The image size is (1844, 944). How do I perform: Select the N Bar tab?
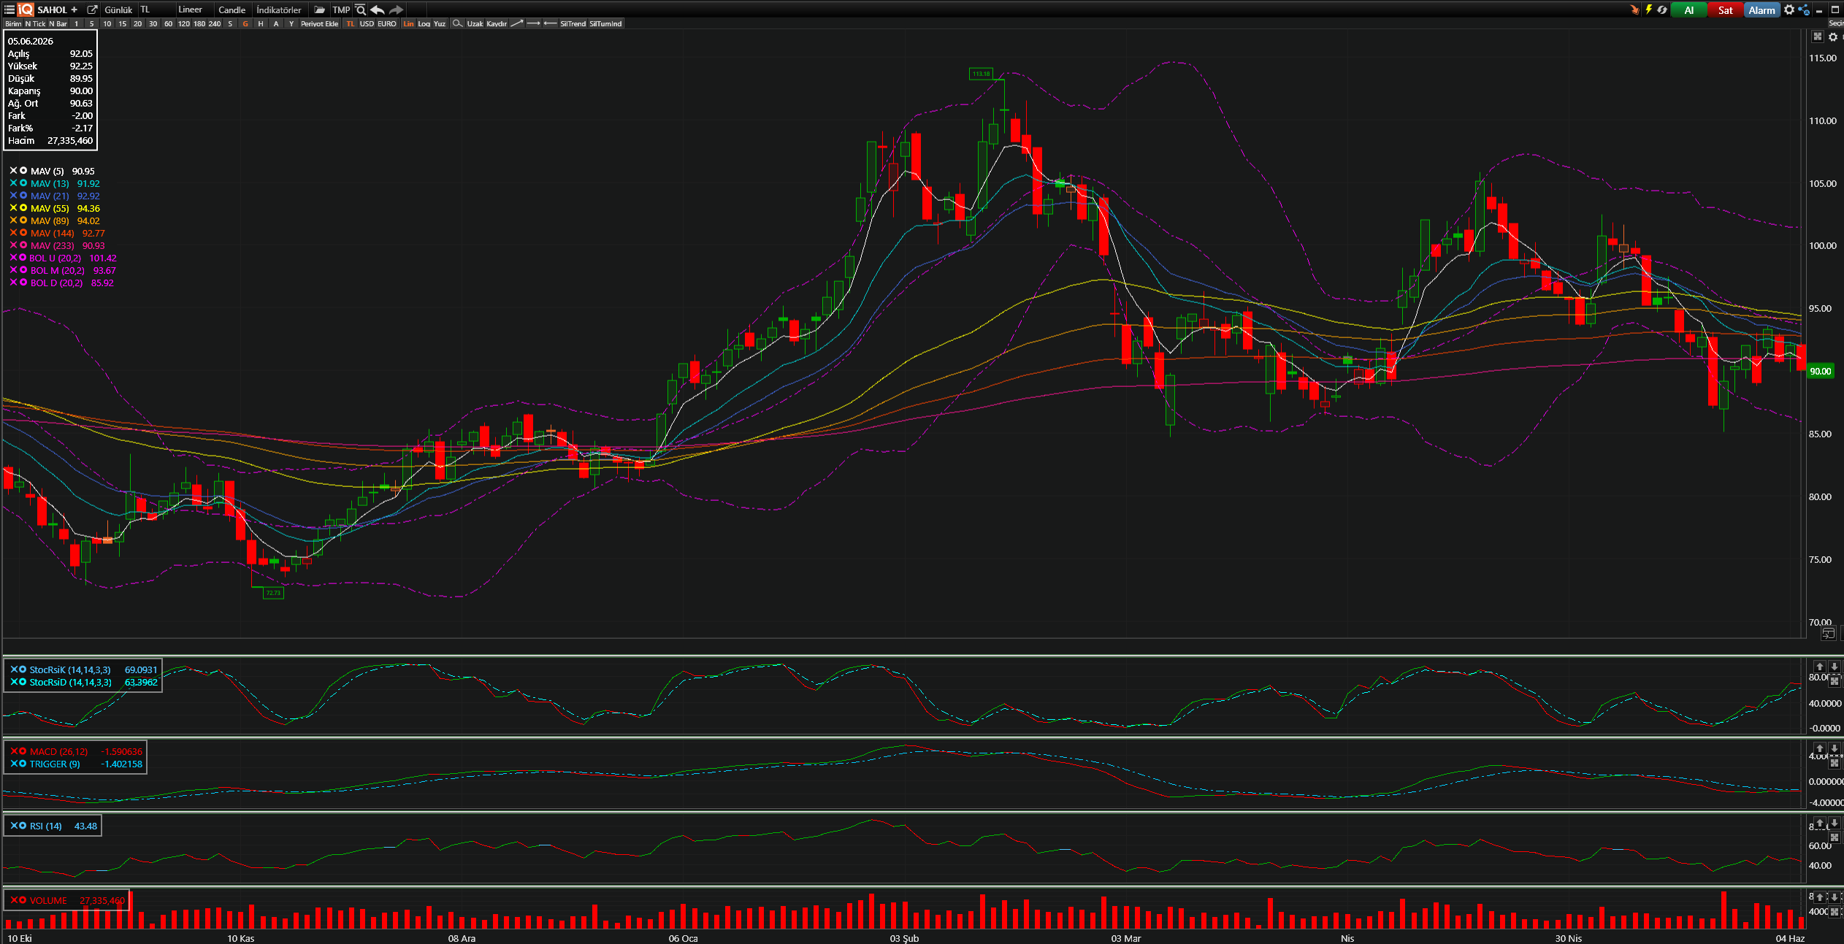click(58, 23)
